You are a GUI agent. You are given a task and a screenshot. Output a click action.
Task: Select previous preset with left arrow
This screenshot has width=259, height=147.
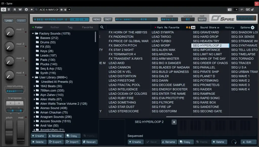click(75, 19)
